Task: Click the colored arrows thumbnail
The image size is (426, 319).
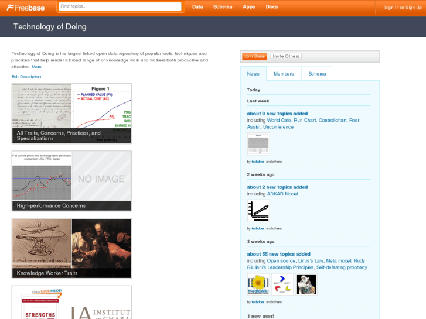Action: point(282,284)
